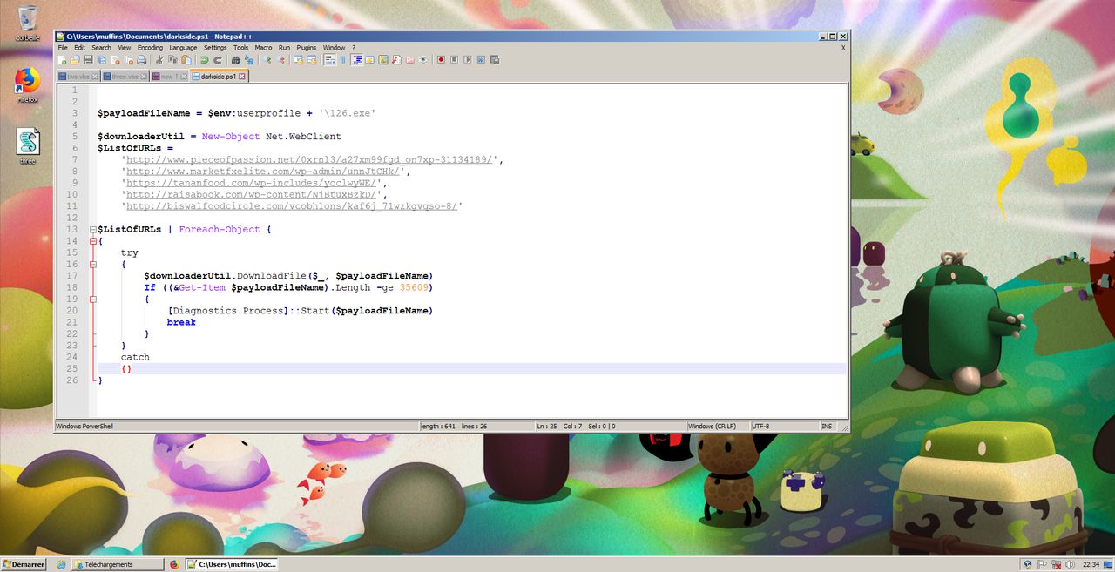Screen dimensions: 1115x572
Task: Switch to the two.vbs tab
Action: tap(78, 77)
